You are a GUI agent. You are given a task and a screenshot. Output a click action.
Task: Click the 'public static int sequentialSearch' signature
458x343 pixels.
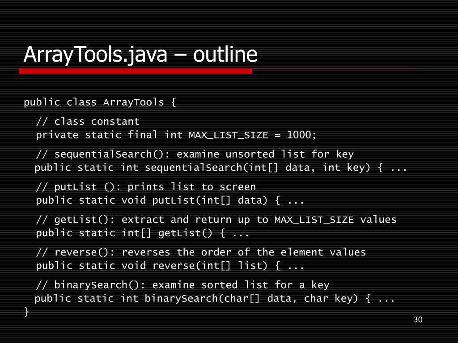(221, 168)
